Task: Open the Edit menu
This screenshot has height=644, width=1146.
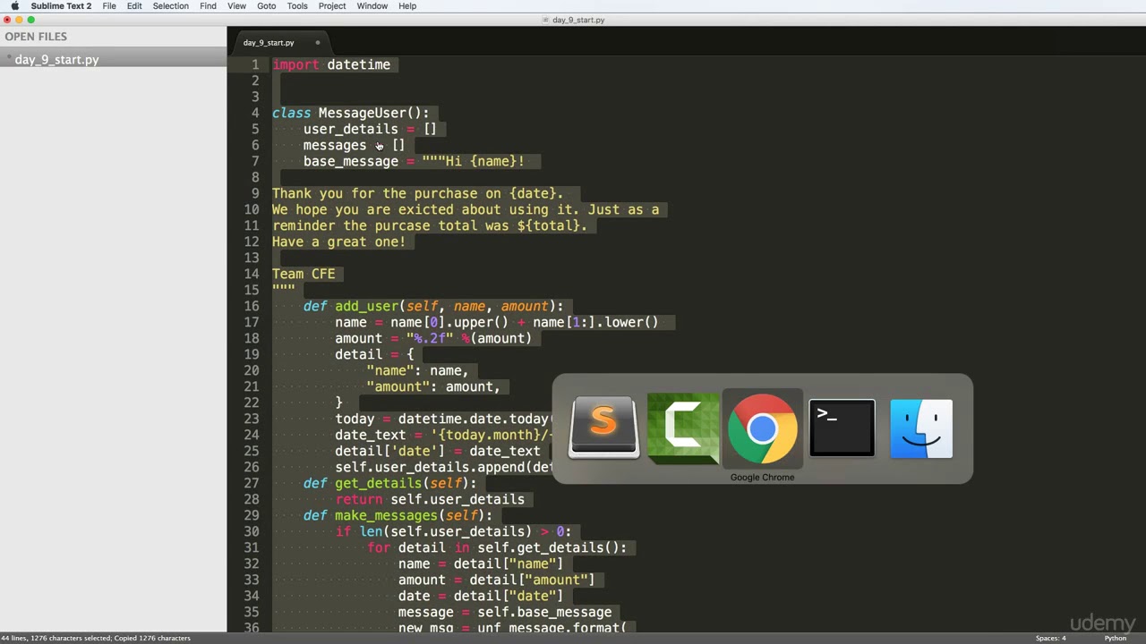Action: pyautogui.click(x=134, y=6)
